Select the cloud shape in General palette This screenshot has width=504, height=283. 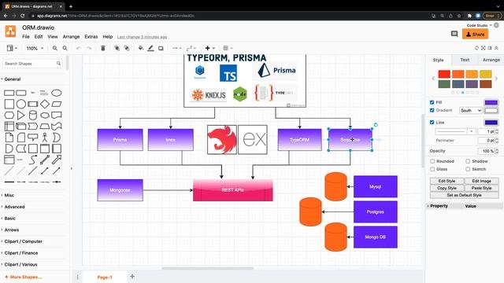click(45, 116)
